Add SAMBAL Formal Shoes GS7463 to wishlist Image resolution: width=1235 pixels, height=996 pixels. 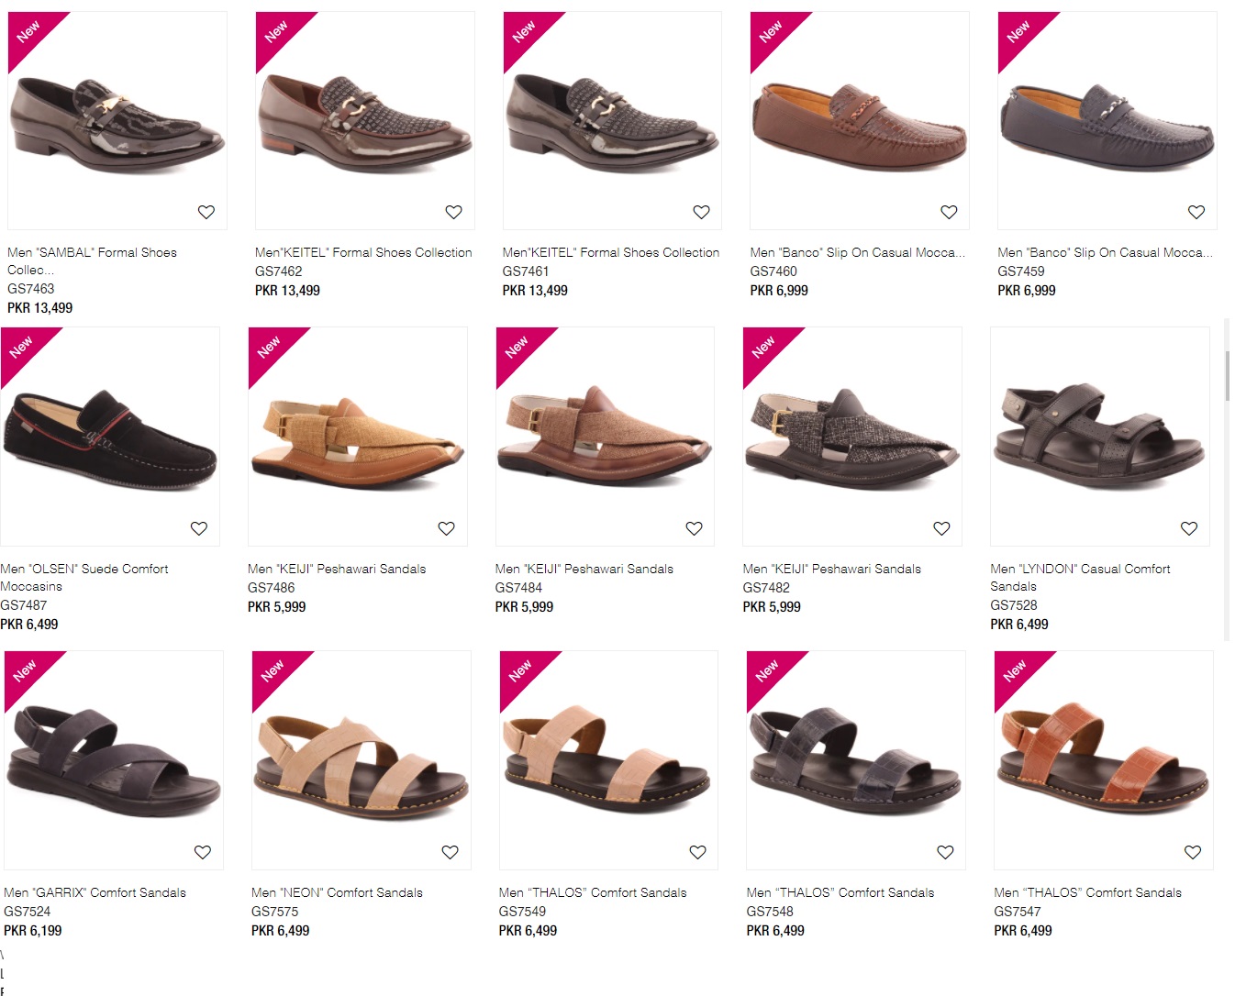pyautogui.click(x=206, y=212)
